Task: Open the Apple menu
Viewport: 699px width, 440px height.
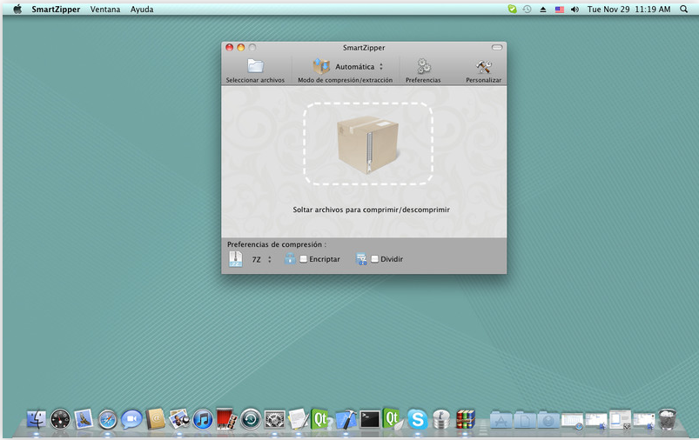Action: (x=17, y=9)
